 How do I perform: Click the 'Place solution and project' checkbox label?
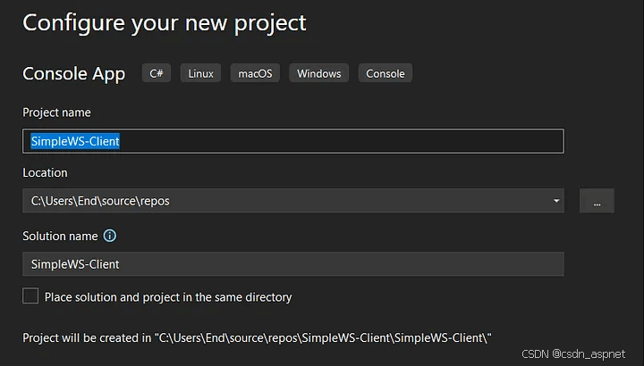click(168, 296)
